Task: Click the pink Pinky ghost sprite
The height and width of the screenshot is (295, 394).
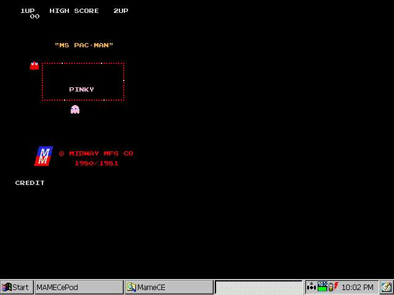Action: [x=75, y=109]
